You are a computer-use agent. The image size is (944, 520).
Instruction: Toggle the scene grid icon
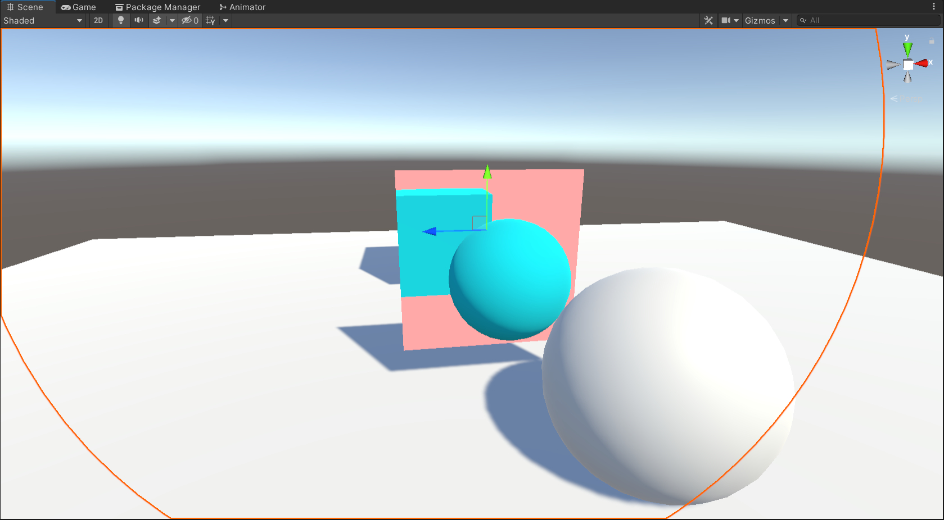210,20
